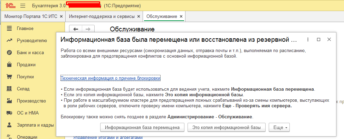Click the Банк и касса ruble icon
344x139 pixels.
9,53
